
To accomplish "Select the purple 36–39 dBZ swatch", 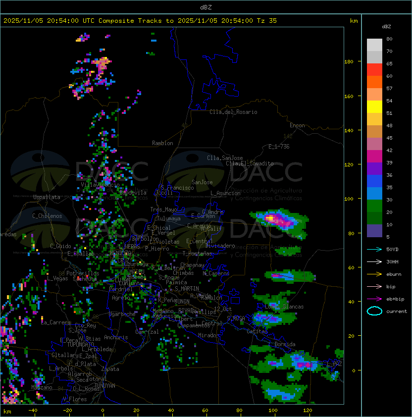I will pos(374,168).
